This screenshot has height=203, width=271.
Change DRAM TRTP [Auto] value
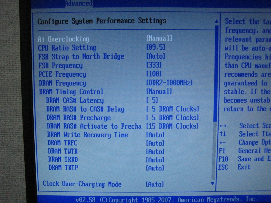[x=155, y=168]
